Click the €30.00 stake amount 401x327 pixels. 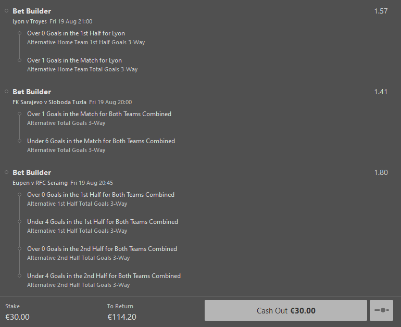click(x=18, y=317)
